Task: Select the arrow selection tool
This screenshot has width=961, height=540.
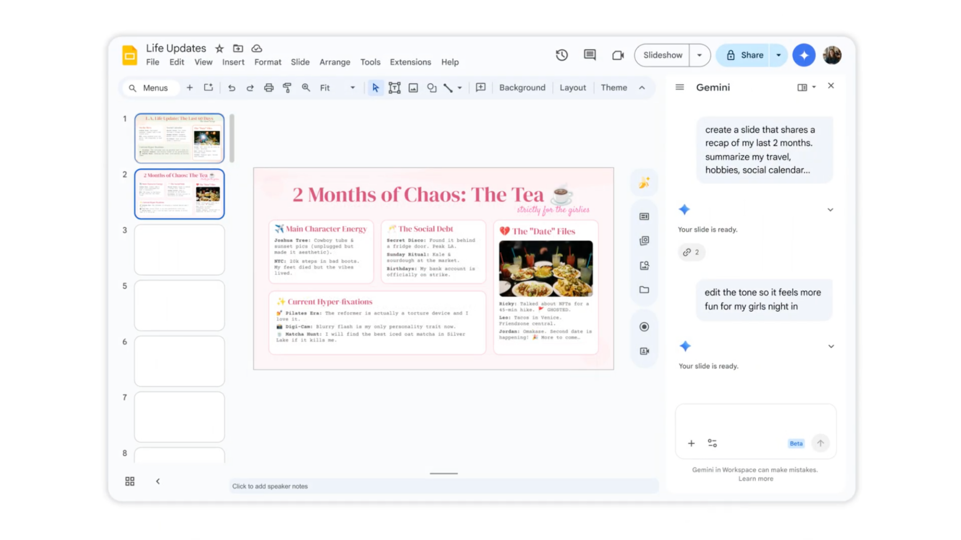Action: 375,87
